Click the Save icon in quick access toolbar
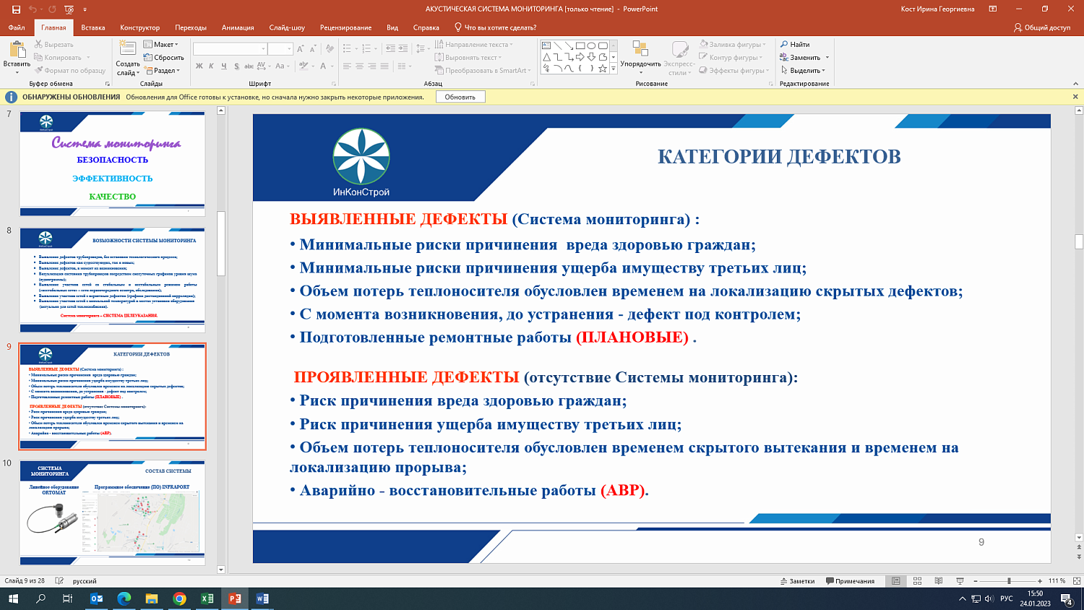Viewport: 1084px width, 610px height. coord(16,9)
